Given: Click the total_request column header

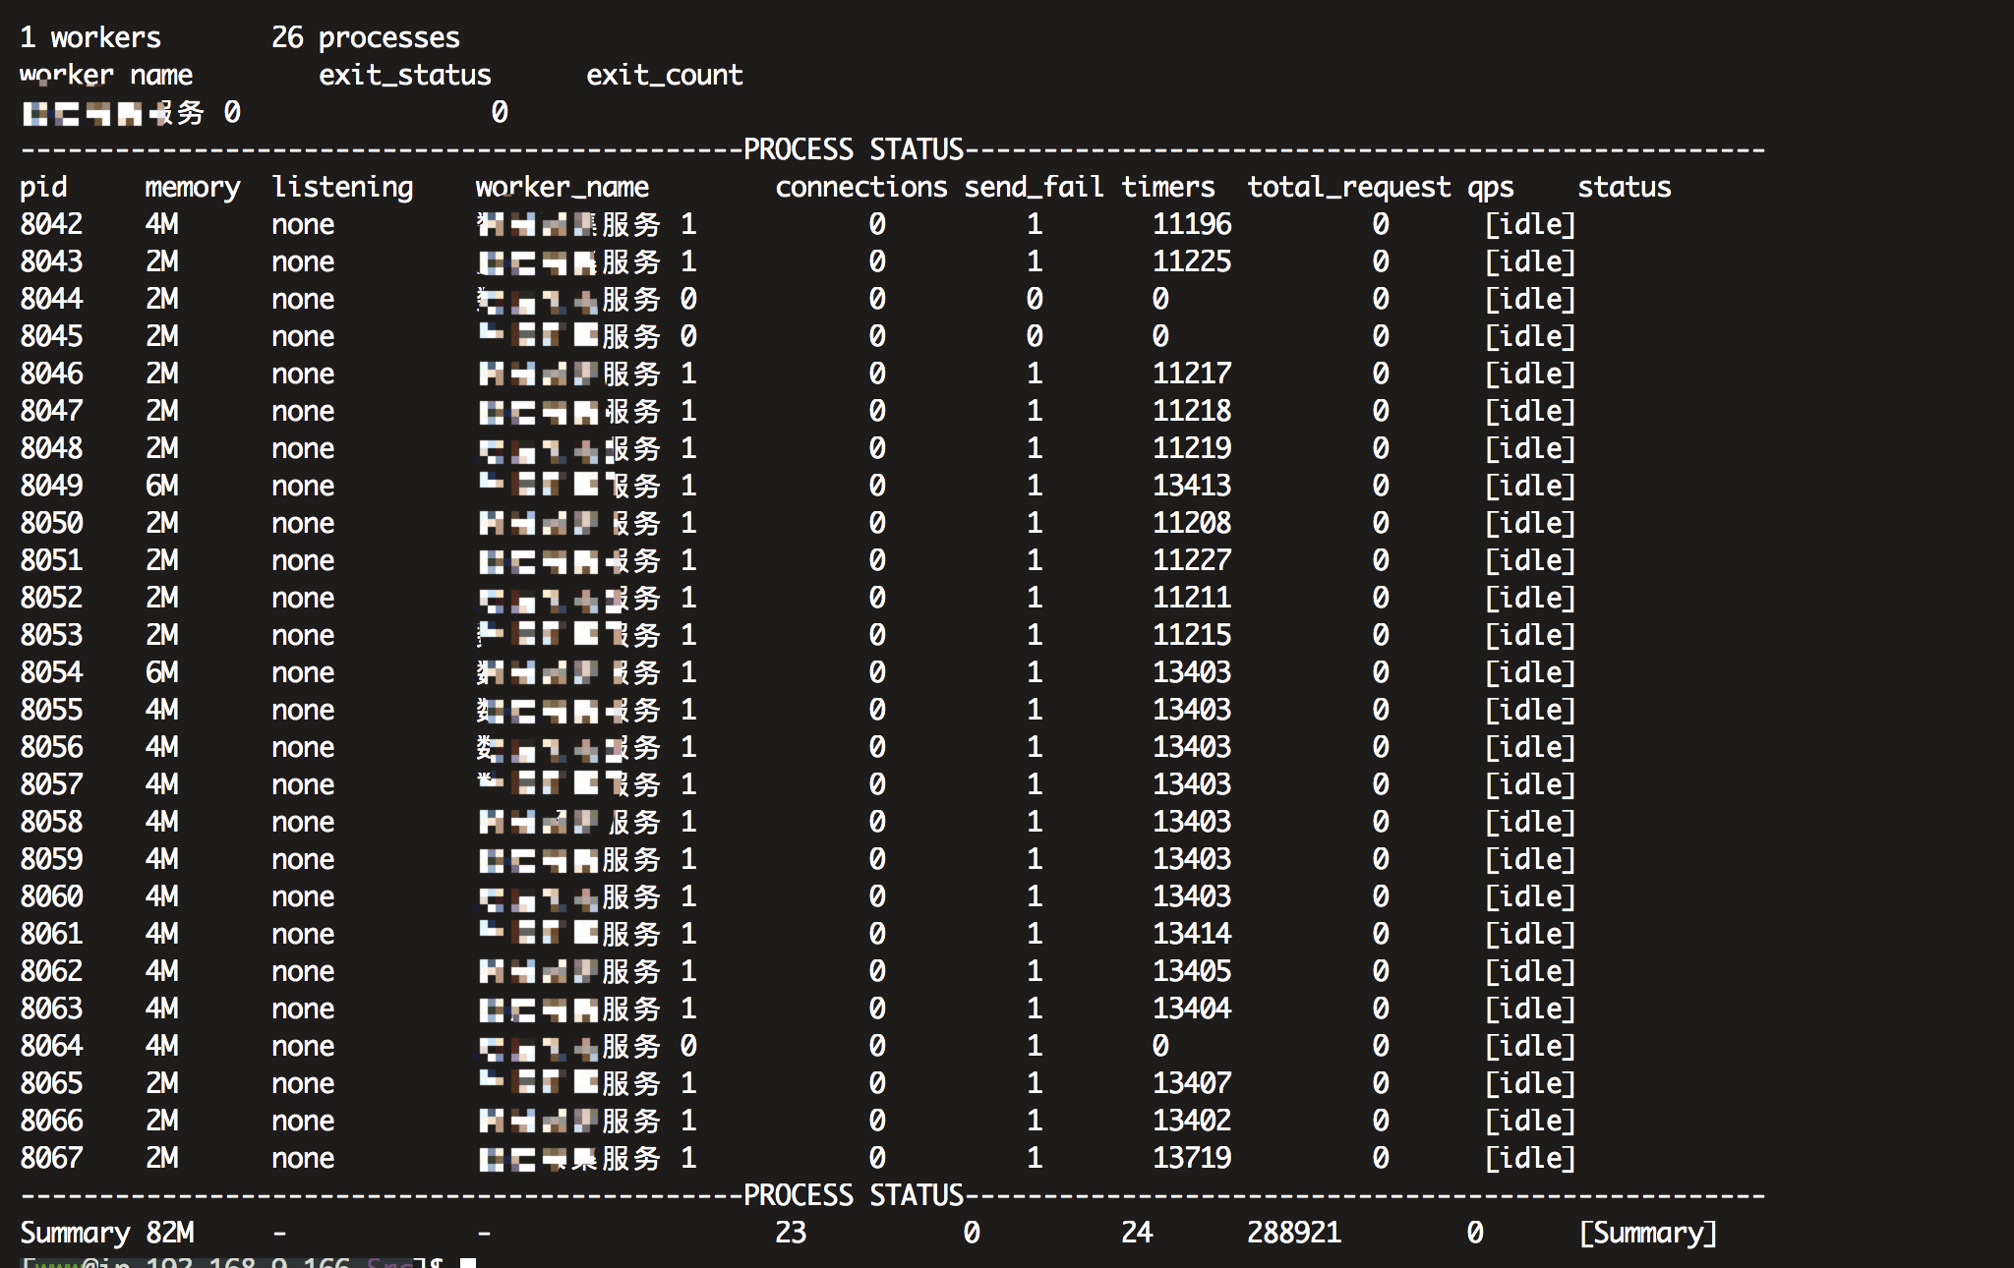Looking at the screenshot, I should coord(1349,187).
